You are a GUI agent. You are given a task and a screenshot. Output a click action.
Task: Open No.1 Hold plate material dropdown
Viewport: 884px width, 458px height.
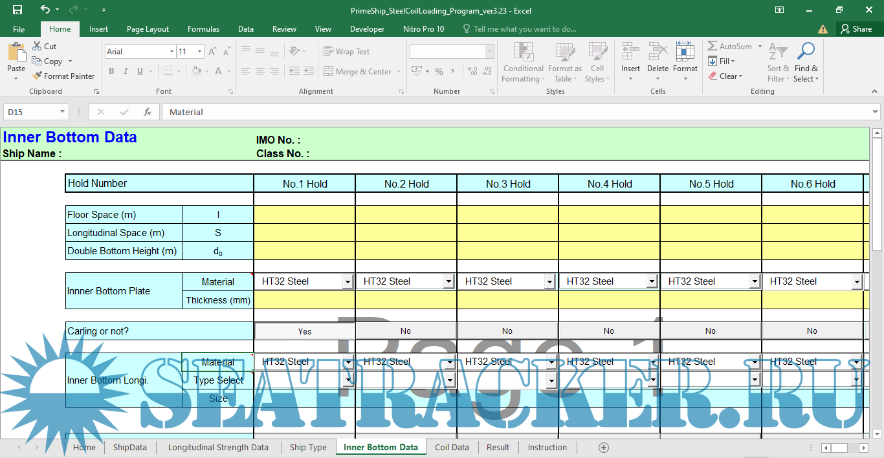pos(348,282)
